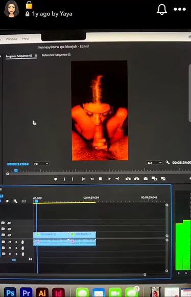This screenshot has height=297, width=191.
Task: Click the Add Marker button
Action: click(x=55, y=179)
